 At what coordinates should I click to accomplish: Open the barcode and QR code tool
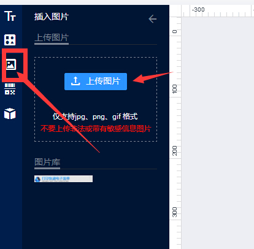[x=10, y=89]
